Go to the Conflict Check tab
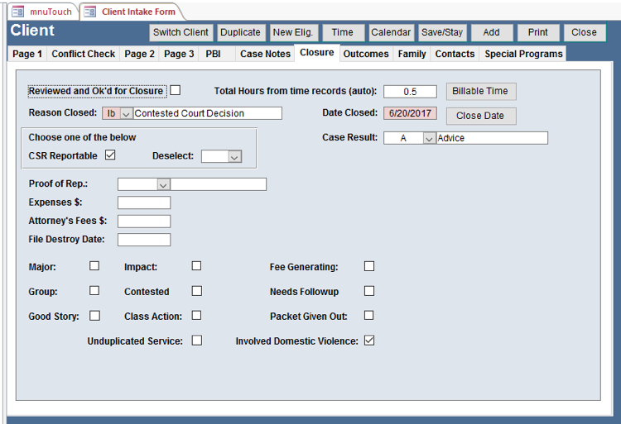This screenshot has width=621, height=424. (84, 54)
